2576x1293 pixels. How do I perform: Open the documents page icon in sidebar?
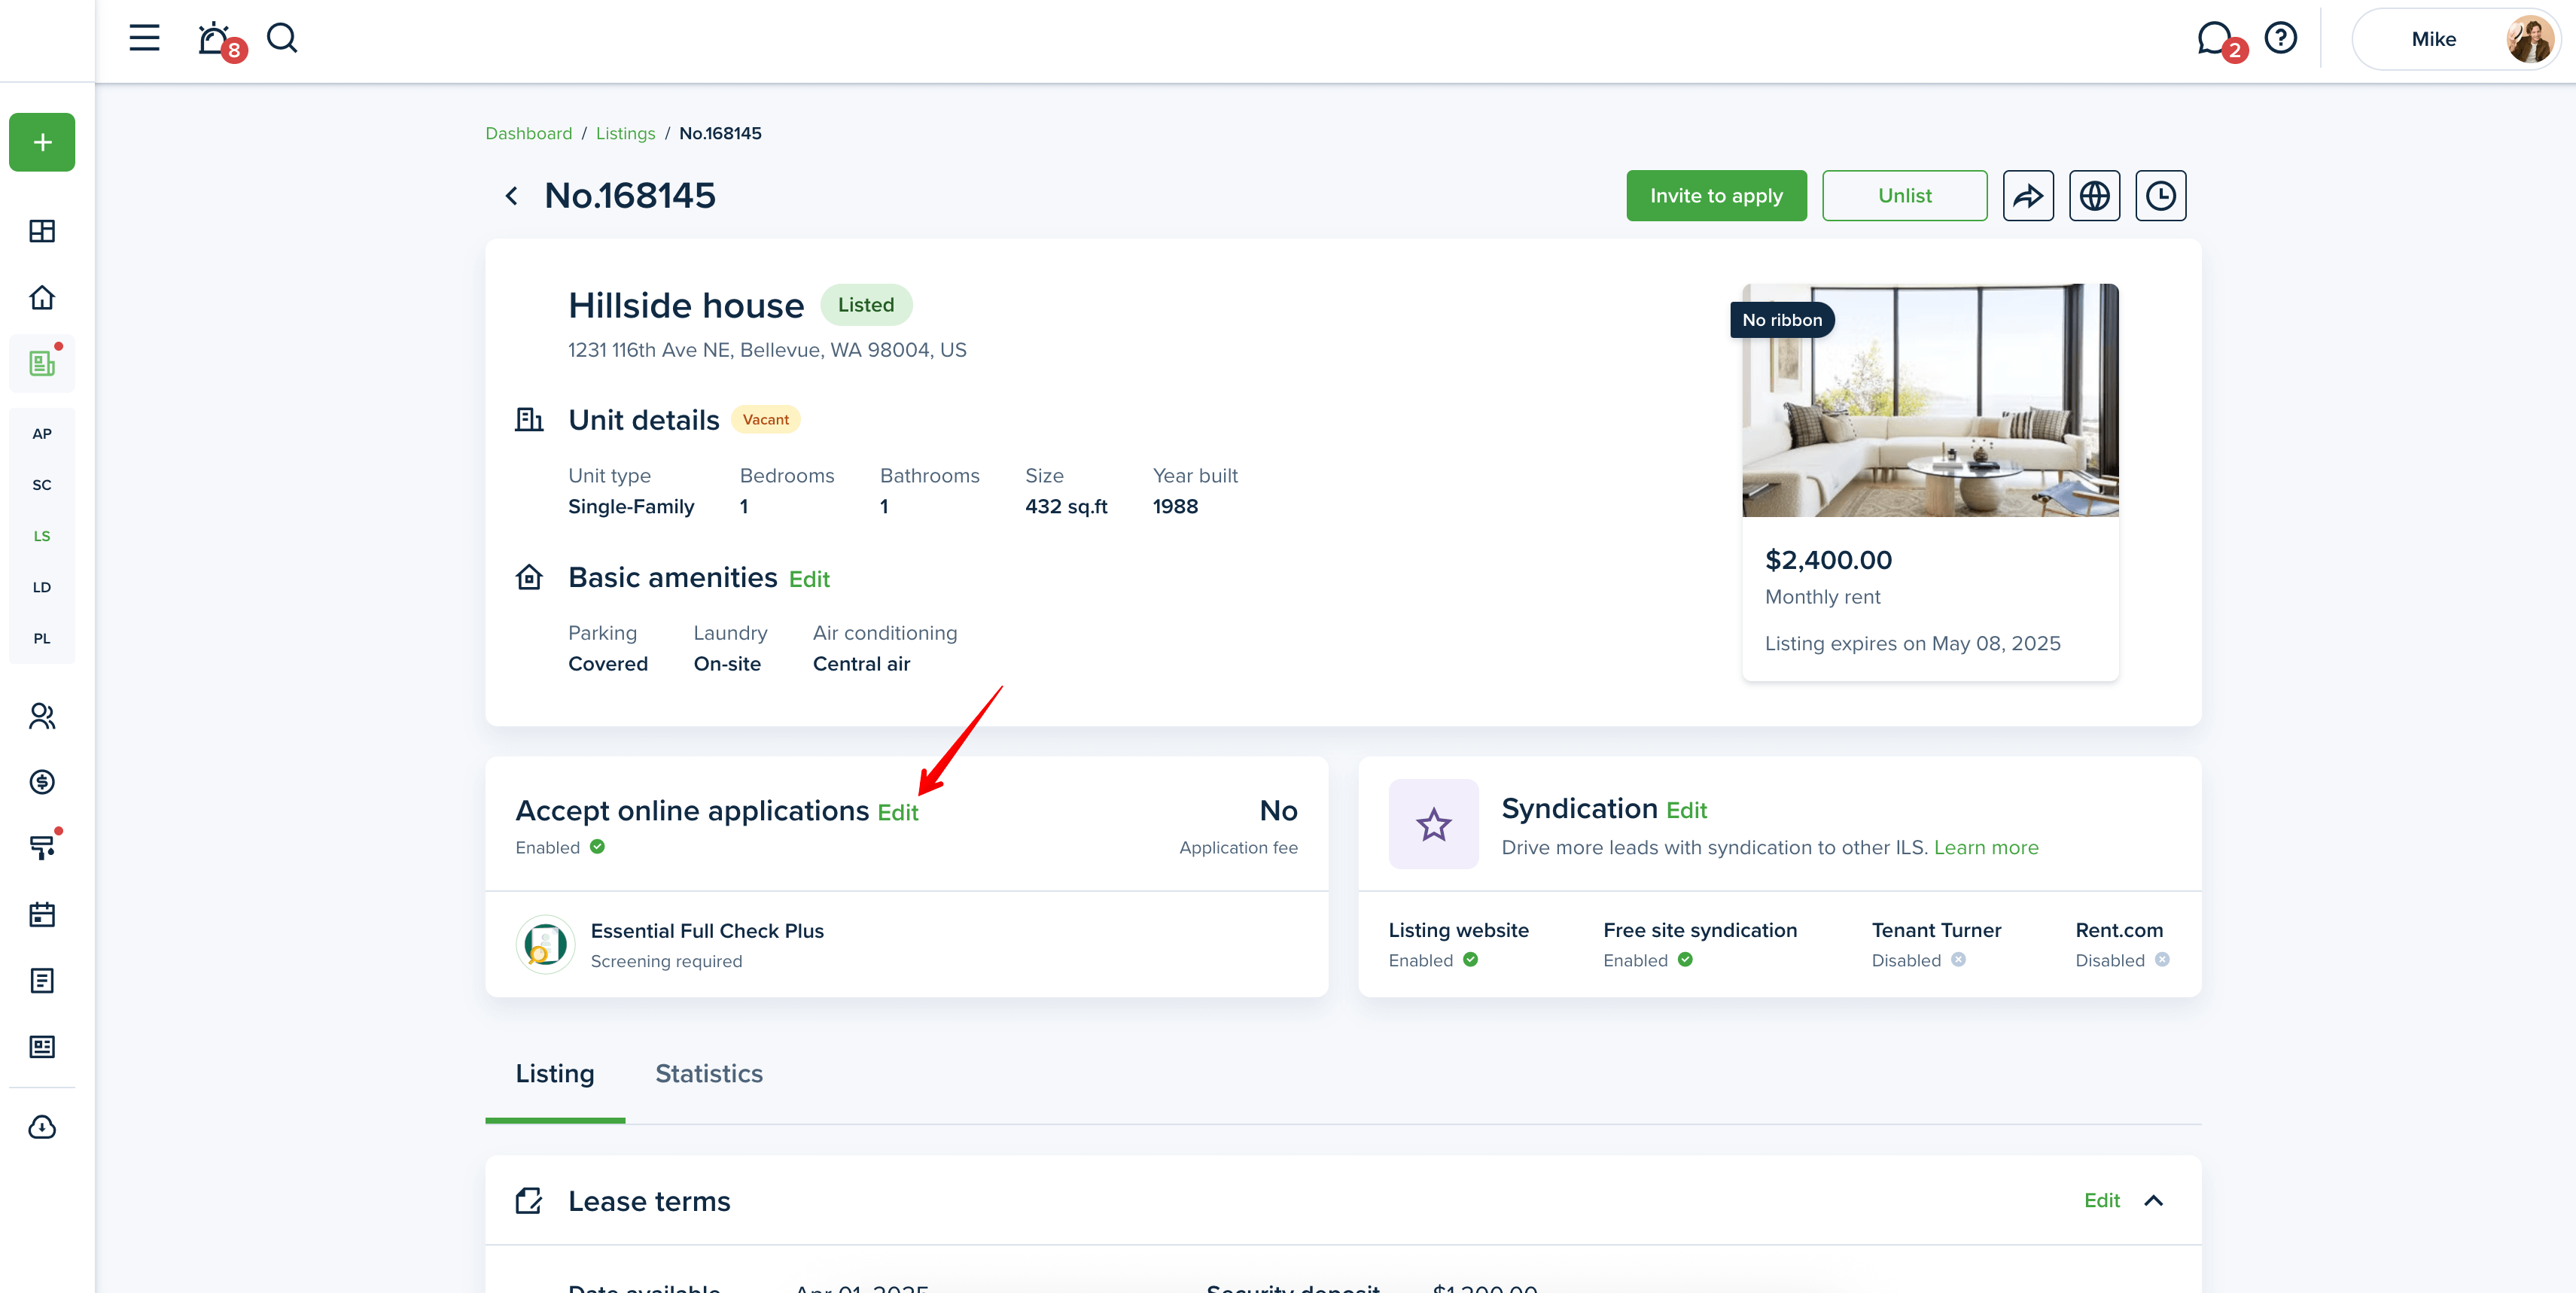(x=42, y=981)
